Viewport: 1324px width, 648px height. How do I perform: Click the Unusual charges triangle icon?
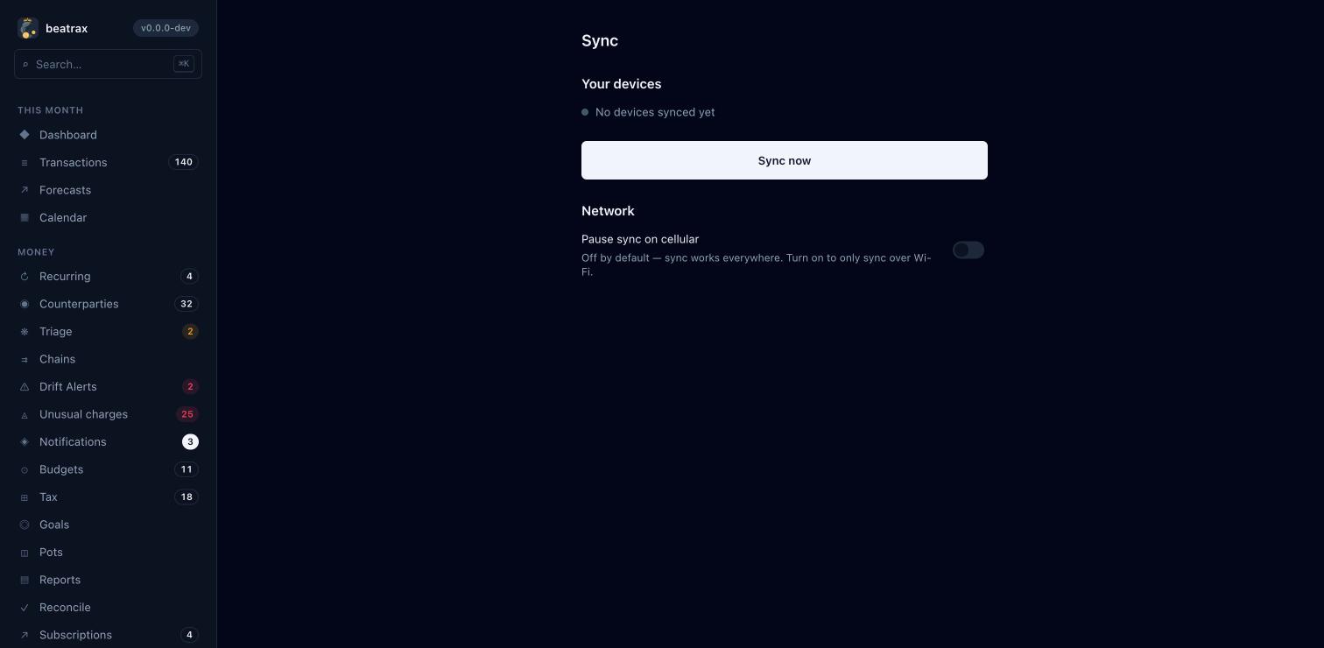25,414
